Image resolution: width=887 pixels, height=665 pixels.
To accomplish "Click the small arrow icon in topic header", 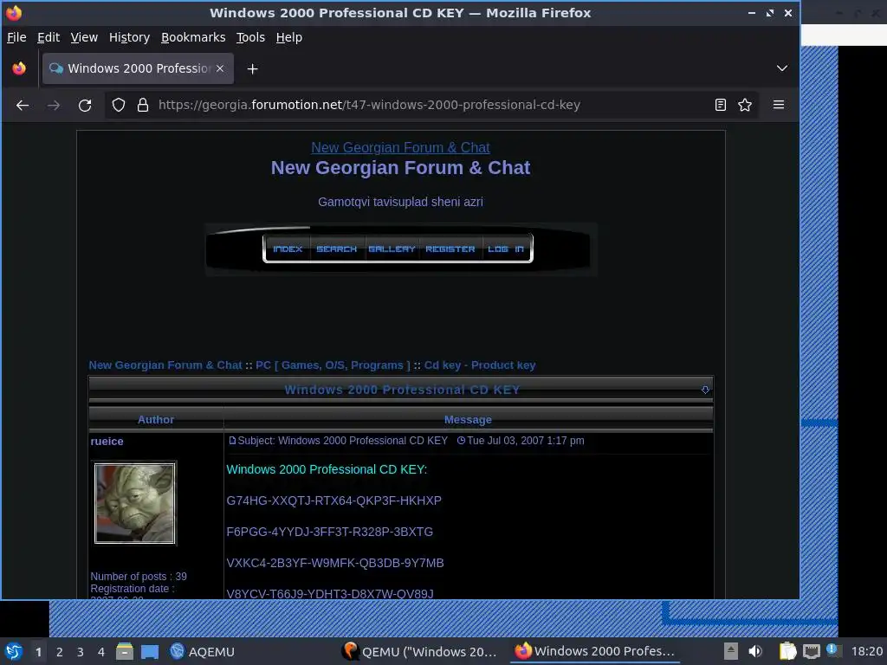I will pyautogui.click(x=705, y=390).
